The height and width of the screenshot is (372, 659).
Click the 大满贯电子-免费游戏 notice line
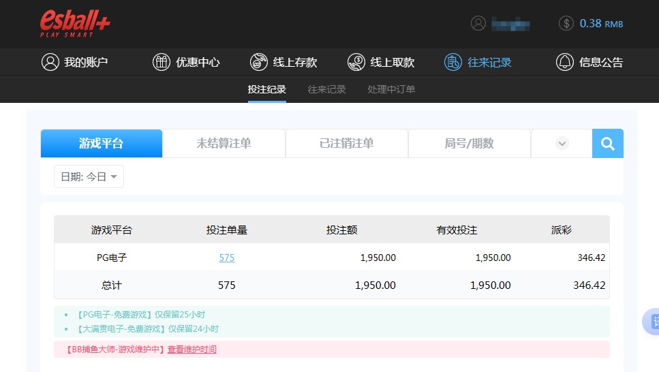coord(147,328)
